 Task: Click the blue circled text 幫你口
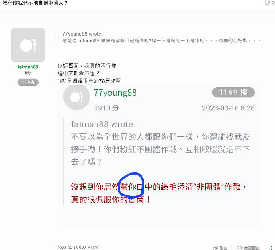(x=131, y=187)
